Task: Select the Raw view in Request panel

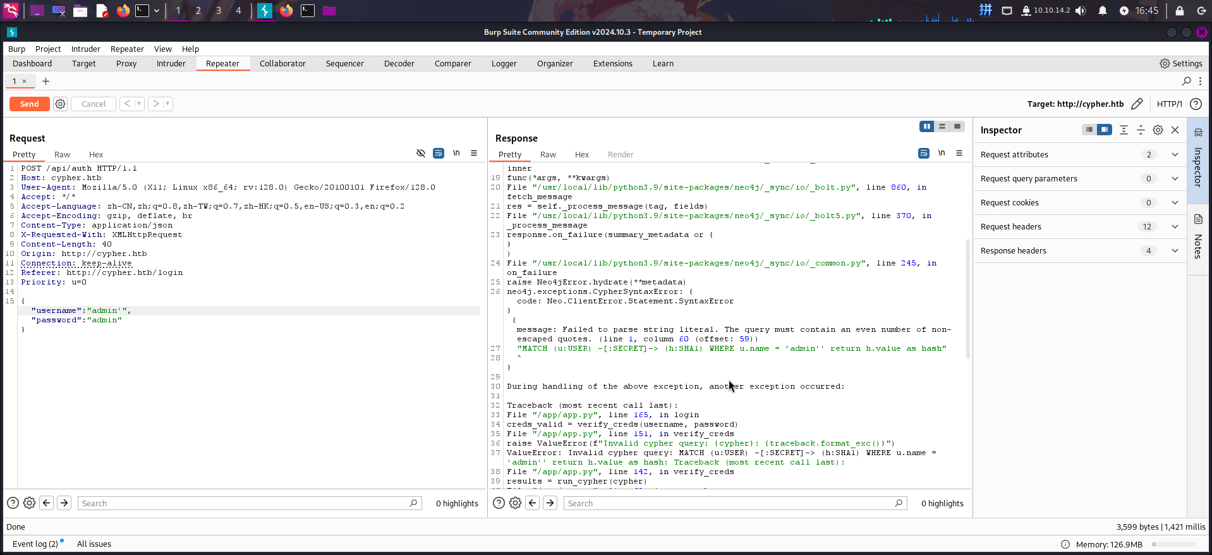Action: (x=62, y=154)
